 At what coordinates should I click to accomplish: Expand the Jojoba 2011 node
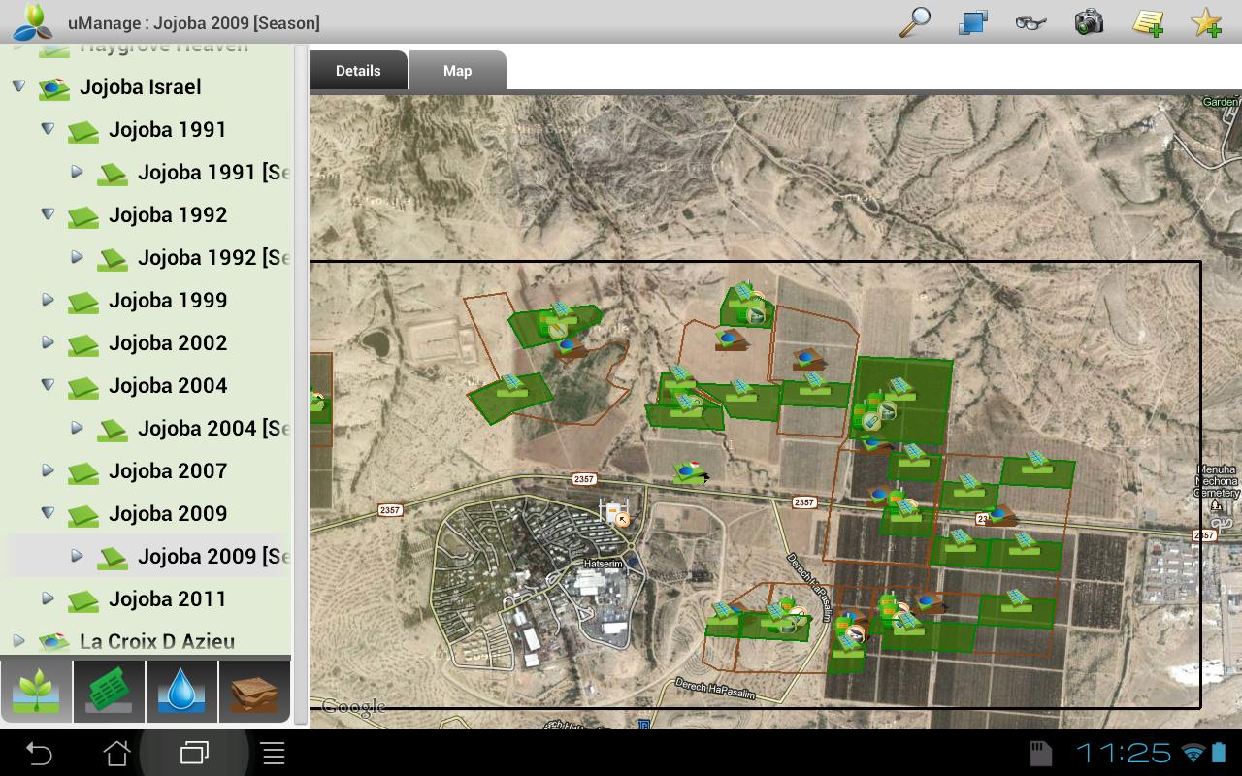pos(48,598)
